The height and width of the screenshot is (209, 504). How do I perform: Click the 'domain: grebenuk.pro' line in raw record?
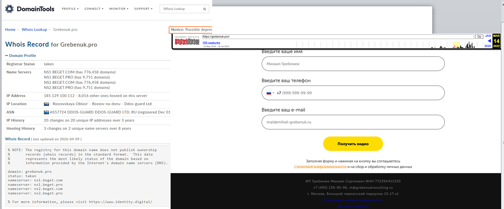tap(30, 172)
